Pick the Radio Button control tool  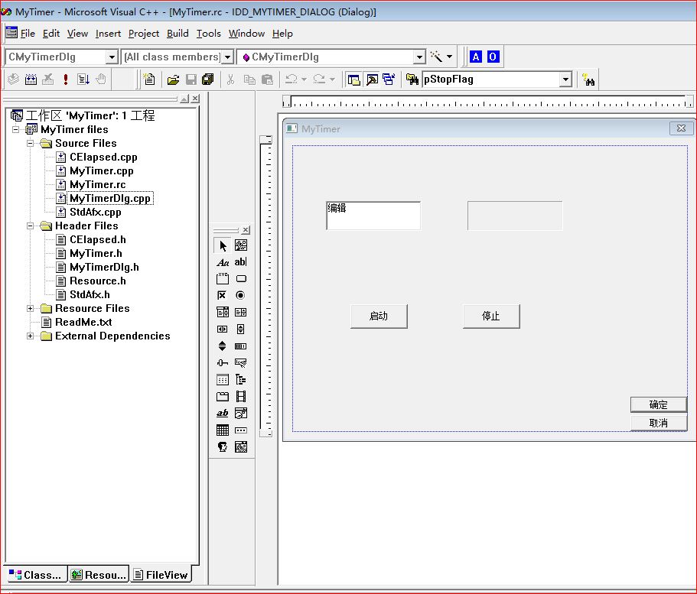click(x=241, y=295)
